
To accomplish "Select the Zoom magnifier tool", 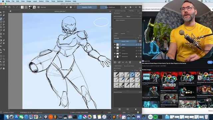I will pos(1,68).
